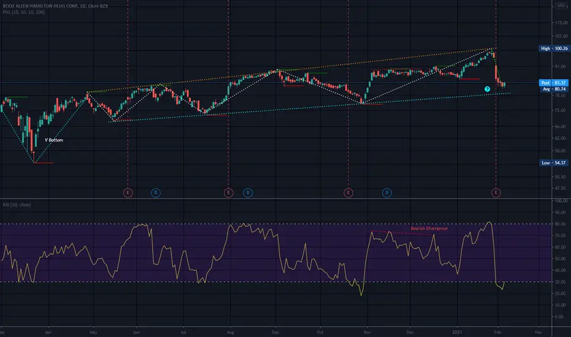The height and width of the screenshot is (337, 571).
Task: Click the dividend D marker in August
Action: pyautogui.click(x=248, y=193)
